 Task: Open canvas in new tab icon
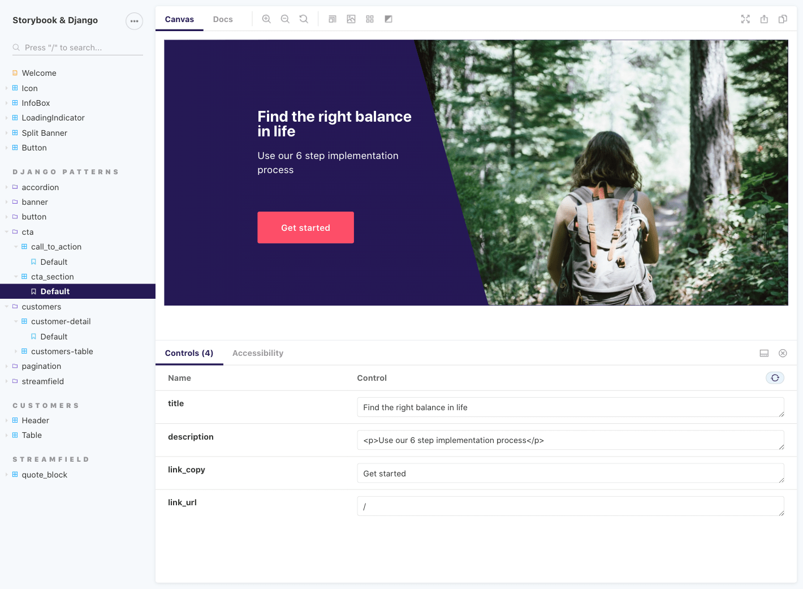click(x=764, y=19)
